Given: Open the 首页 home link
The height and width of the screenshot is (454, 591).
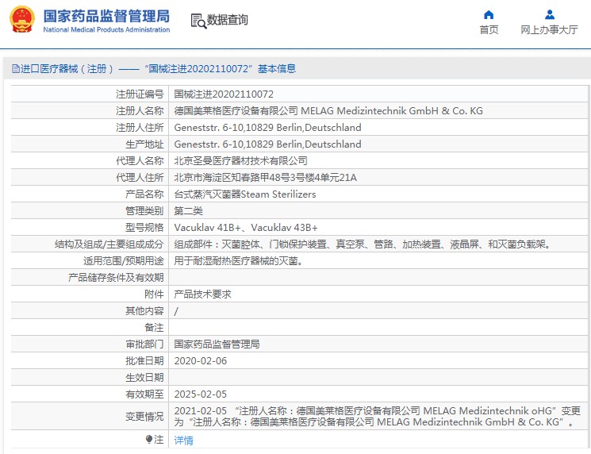Looking at the screenshot, I should (x=489, y=30).
